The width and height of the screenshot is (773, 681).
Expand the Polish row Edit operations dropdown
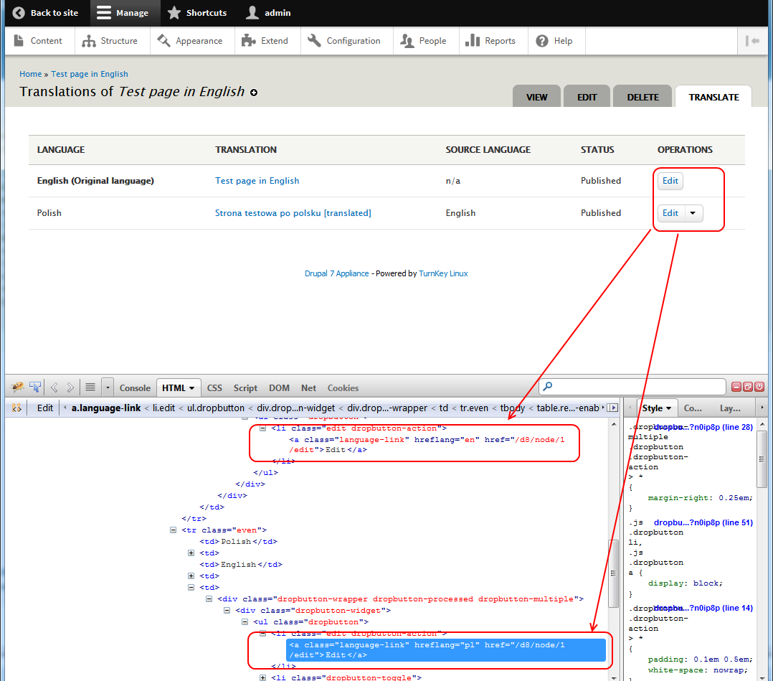point(692,213)
